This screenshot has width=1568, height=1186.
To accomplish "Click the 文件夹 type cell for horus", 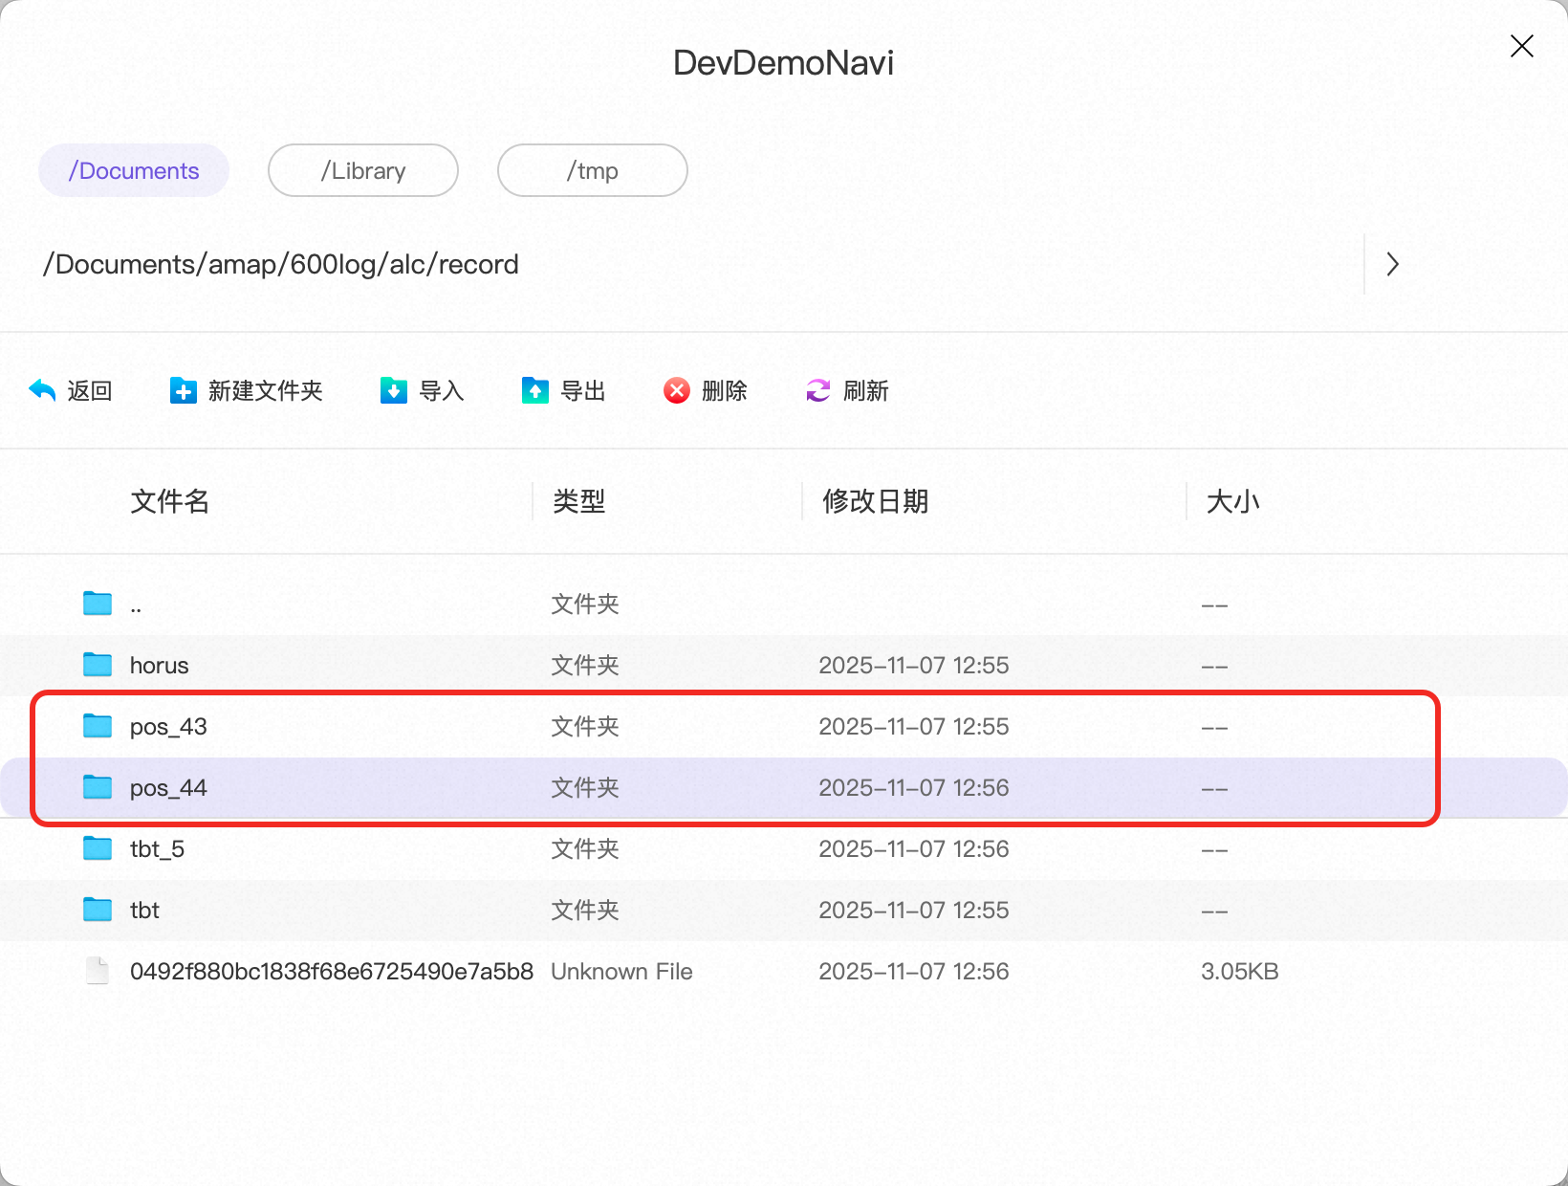I will pos(585,665).
